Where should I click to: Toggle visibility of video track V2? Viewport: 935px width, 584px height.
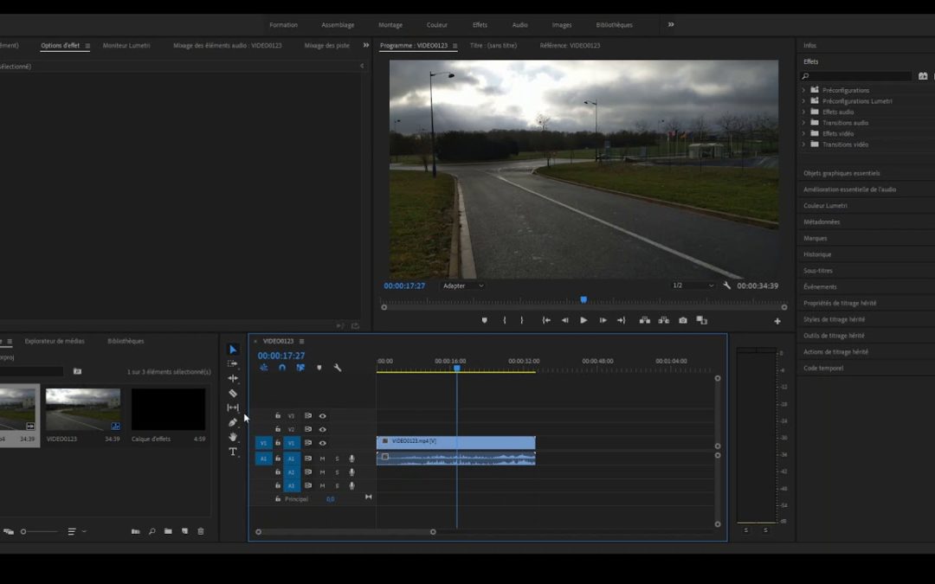(323, 429)
